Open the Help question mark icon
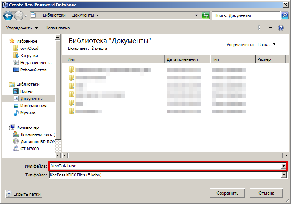Image resolution: width=291 pixels, height=204 pixels. [281, 28]
